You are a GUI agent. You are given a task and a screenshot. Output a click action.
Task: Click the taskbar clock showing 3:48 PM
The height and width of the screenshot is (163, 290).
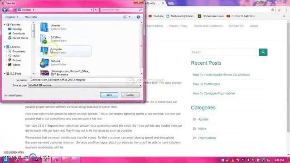pyautogui.click(x=279, y=160)
